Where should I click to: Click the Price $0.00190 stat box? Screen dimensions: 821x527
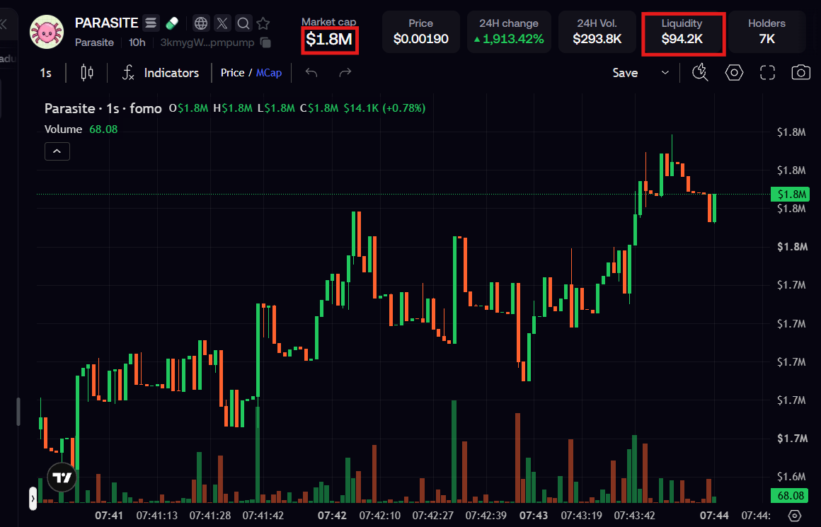click(421, 32)
